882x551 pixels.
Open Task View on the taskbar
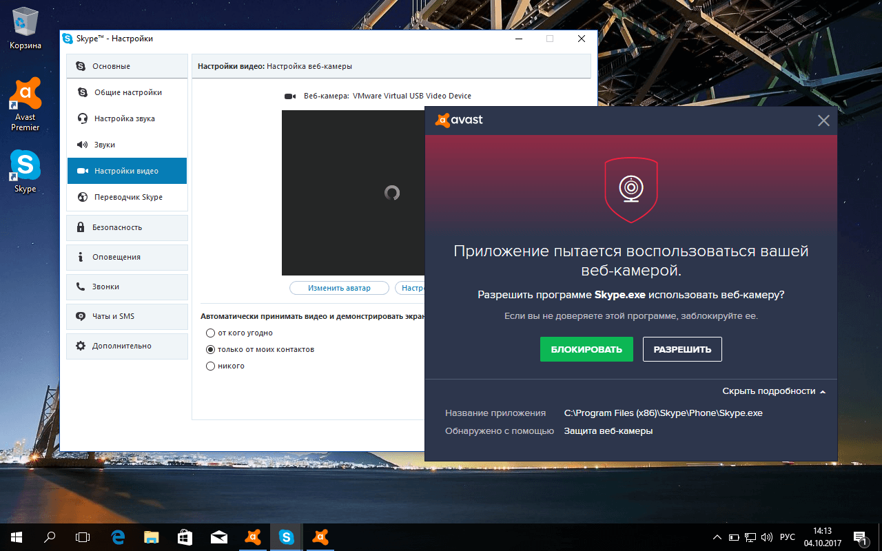point(83,537)
